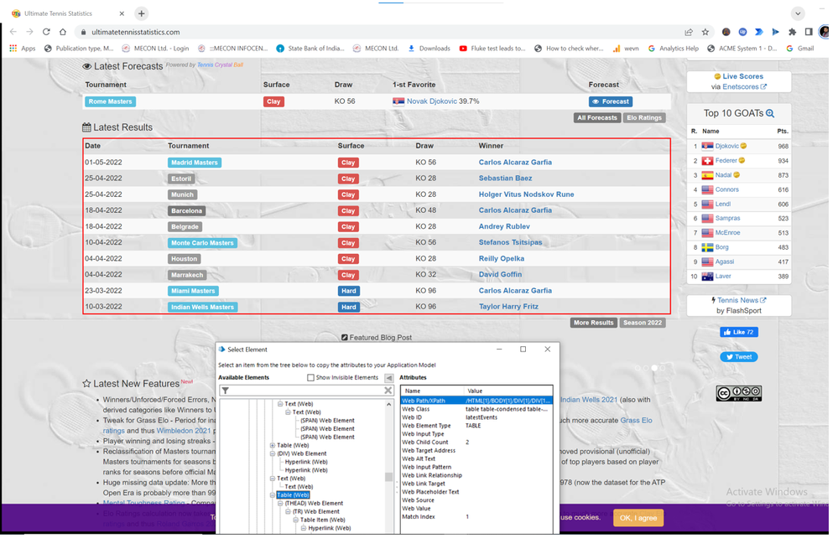Click the browser reload icon
Viewport: 838px width, 549px height.
(46, 32)
